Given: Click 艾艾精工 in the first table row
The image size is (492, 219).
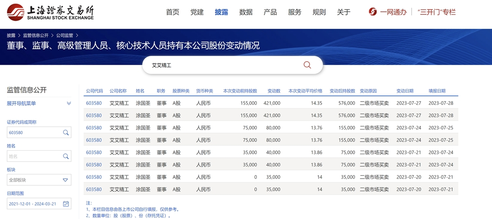Looking at the screenshot, I should pyautogui.click(x=119, y=103).
